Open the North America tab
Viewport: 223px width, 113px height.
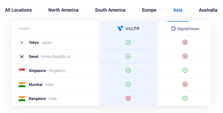63,10
